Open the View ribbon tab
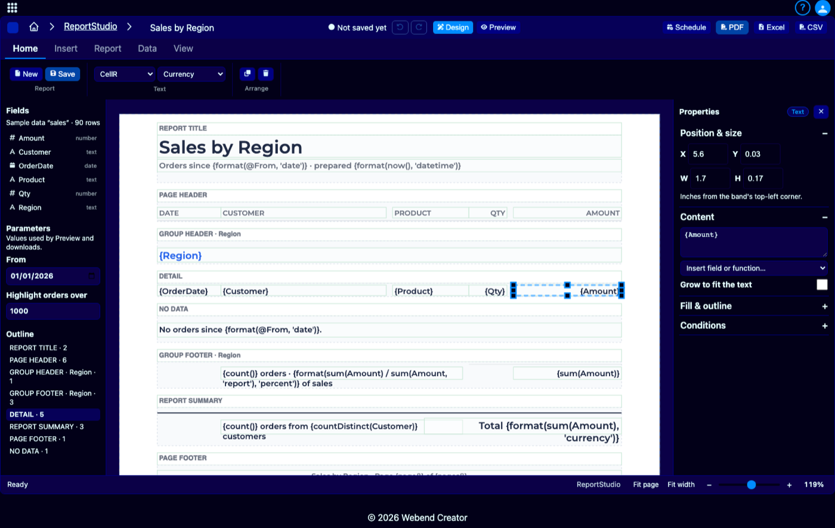 [183, 49]
